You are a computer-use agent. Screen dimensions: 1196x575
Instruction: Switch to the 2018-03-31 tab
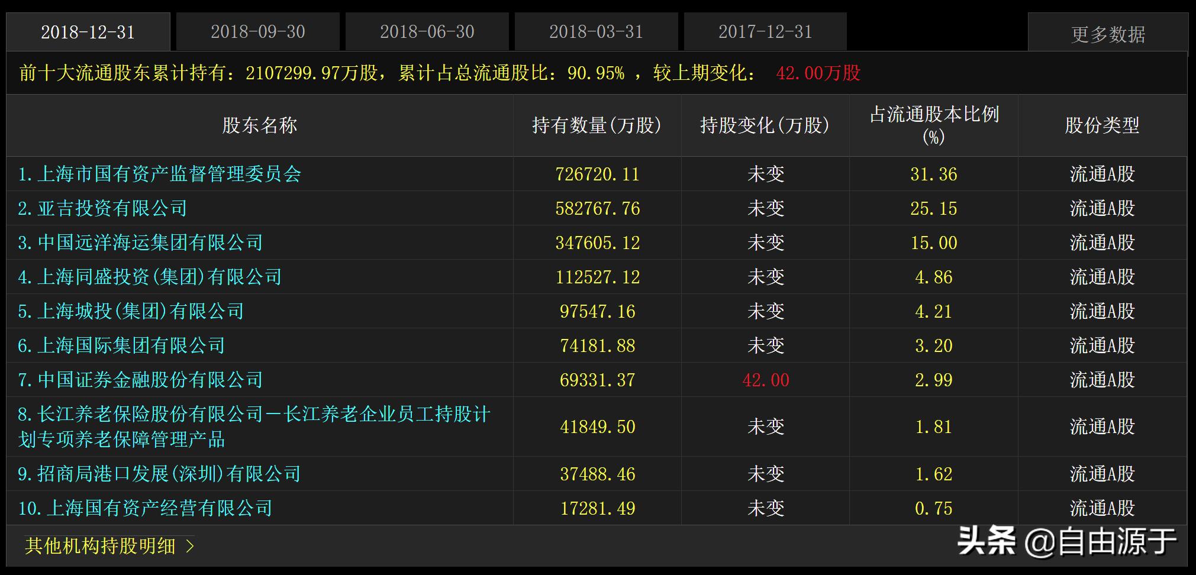[597, 32]
